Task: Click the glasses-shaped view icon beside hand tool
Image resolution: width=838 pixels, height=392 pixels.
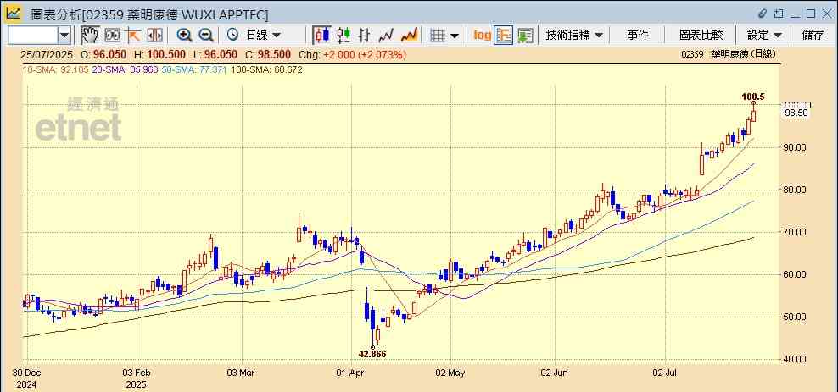Action: tap(112, 36)
